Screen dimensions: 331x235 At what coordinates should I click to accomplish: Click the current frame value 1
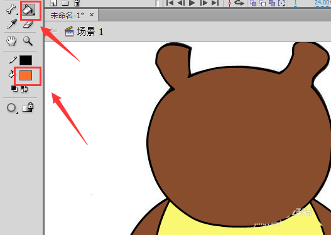click(x=296, y=3)
